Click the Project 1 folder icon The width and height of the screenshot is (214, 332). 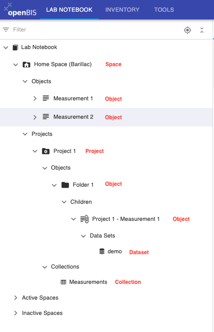coord(46,151)
